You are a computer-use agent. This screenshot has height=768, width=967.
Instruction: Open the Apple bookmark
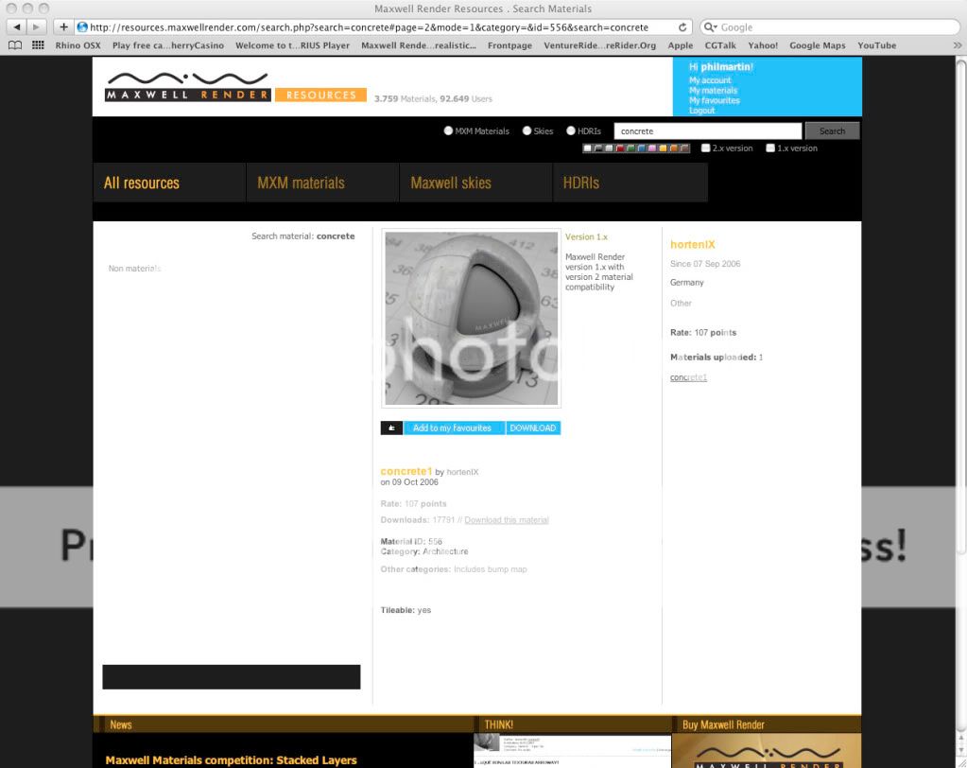[x=681, y=45]
